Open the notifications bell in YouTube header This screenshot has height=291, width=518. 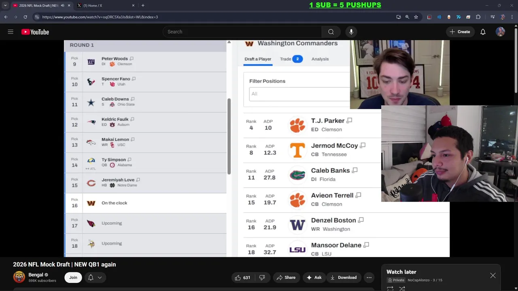point(483,32)
